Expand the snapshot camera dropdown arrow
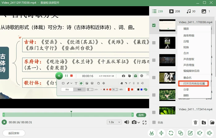Image resolution: width=216 pixels, height=138 pixels. (x=139, y=123)
